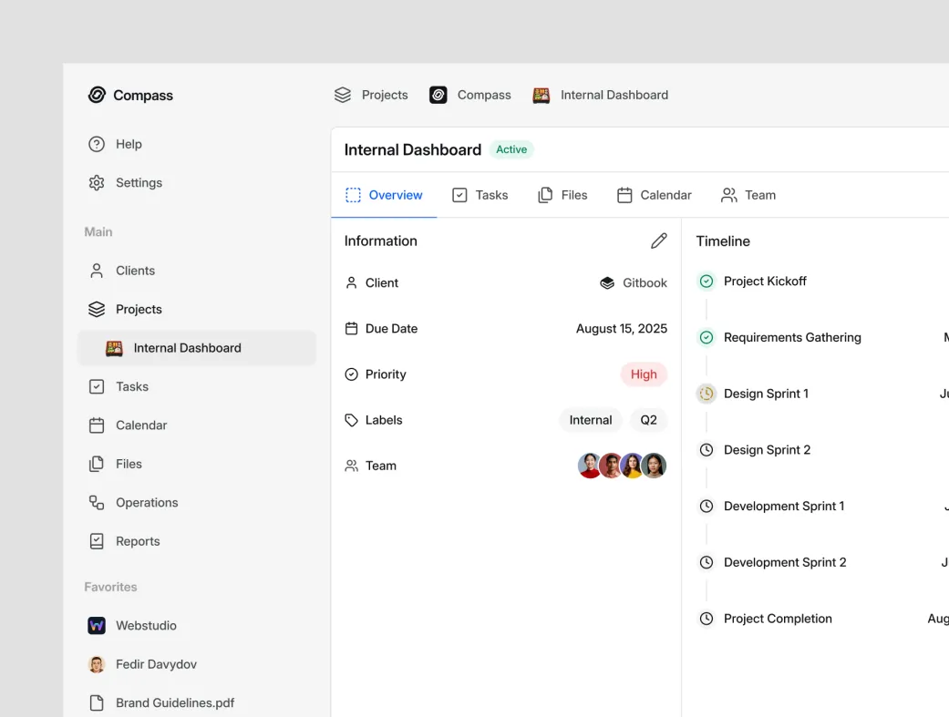The height and width of the screenshot is (717, 949).
Task: Click the Gitbook client link
Action: (x=634, y=283)
